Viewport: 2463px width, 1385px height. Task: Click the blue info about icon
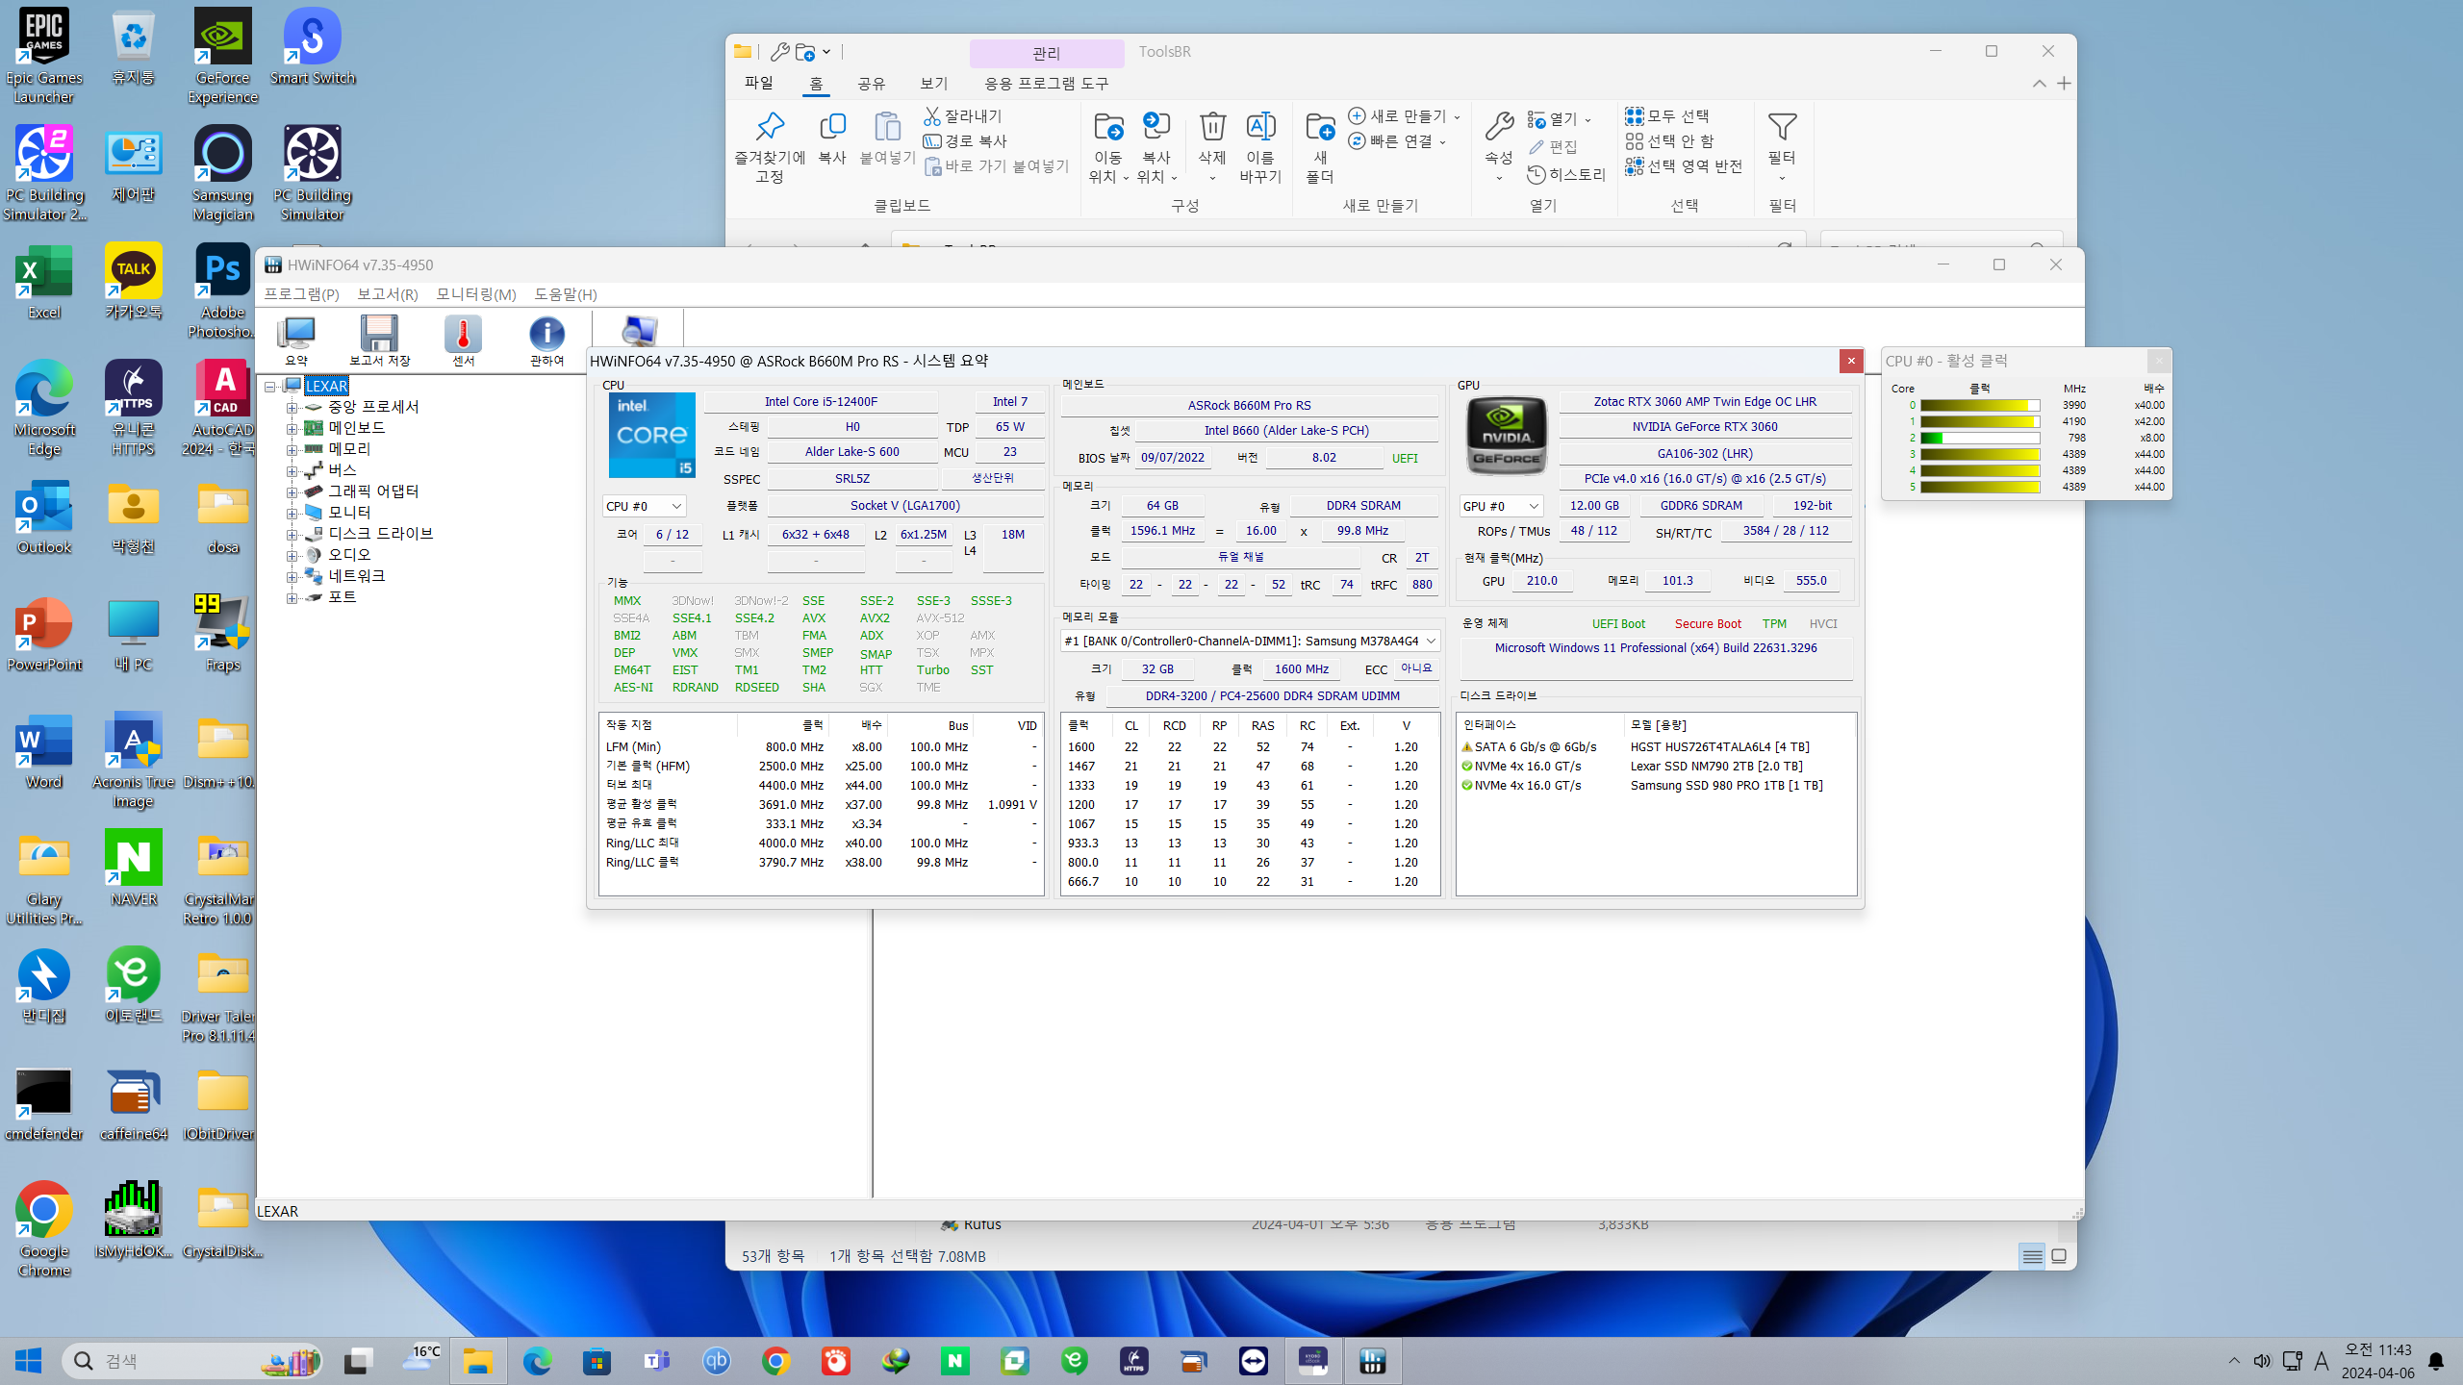546,340
